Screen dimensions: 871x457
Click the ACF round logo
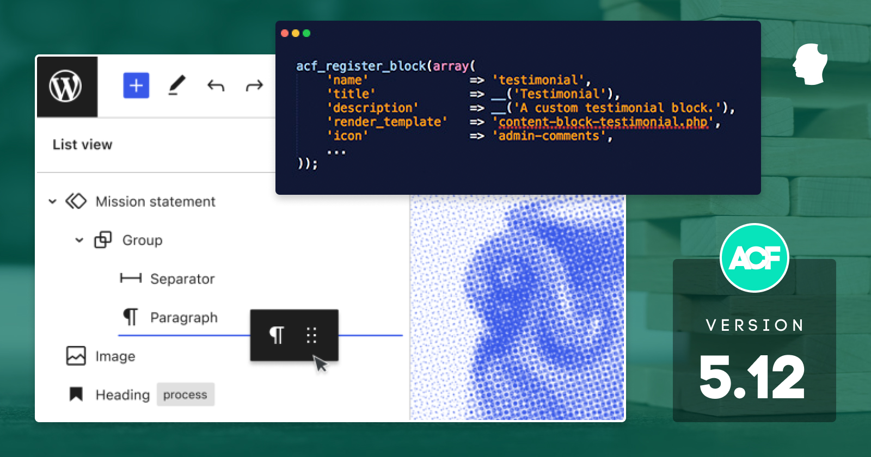755,258
